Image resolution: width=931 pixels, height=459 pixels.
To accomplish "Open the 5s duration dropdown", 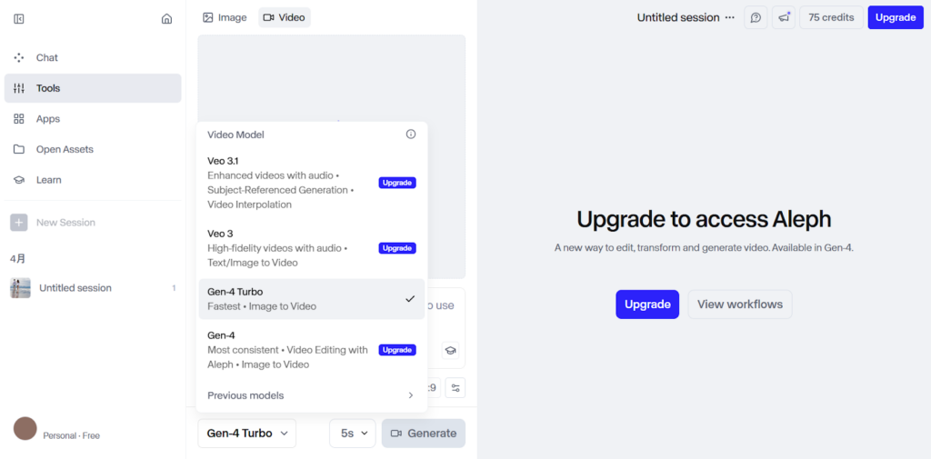I will [352, 434].
